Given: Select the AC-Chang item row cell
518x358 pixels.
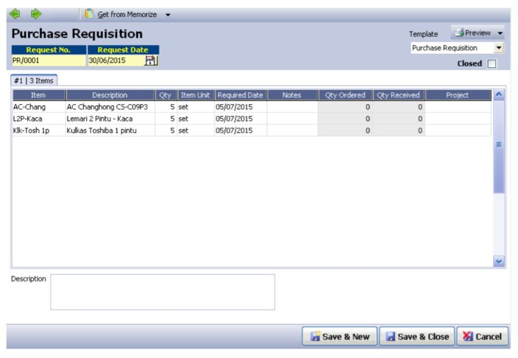Looking at the screenshot, I should coord(38,107).
